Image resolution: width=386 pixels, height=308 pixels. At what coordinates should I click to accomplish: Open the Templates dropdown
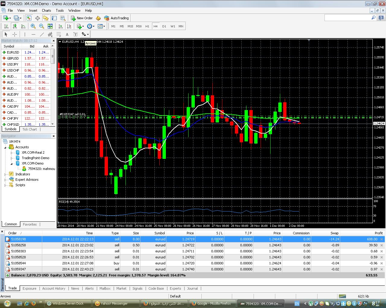(101, 26)
